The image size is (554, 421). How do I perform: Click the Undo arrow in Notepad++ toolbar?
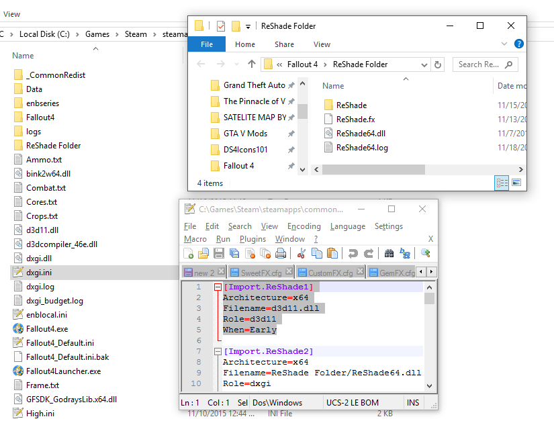353,253
